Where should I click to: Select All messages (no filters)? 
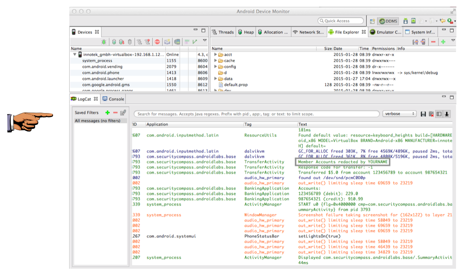click(97, 121)
